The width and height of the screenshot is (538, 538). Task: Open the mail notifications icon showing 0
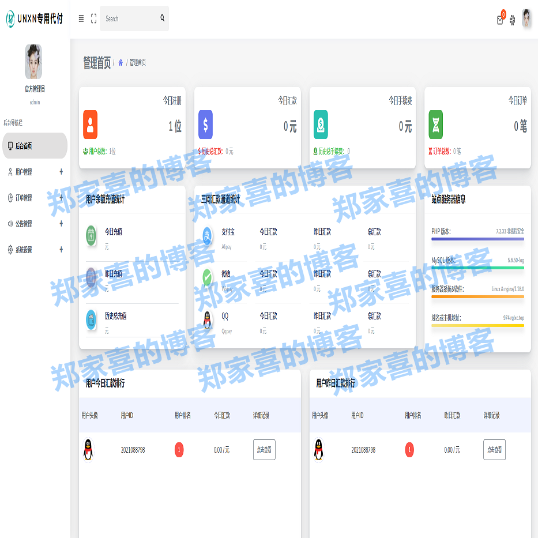499,19
